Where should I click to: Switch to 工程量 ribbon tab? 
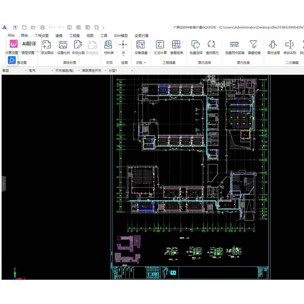click(74, 36)
